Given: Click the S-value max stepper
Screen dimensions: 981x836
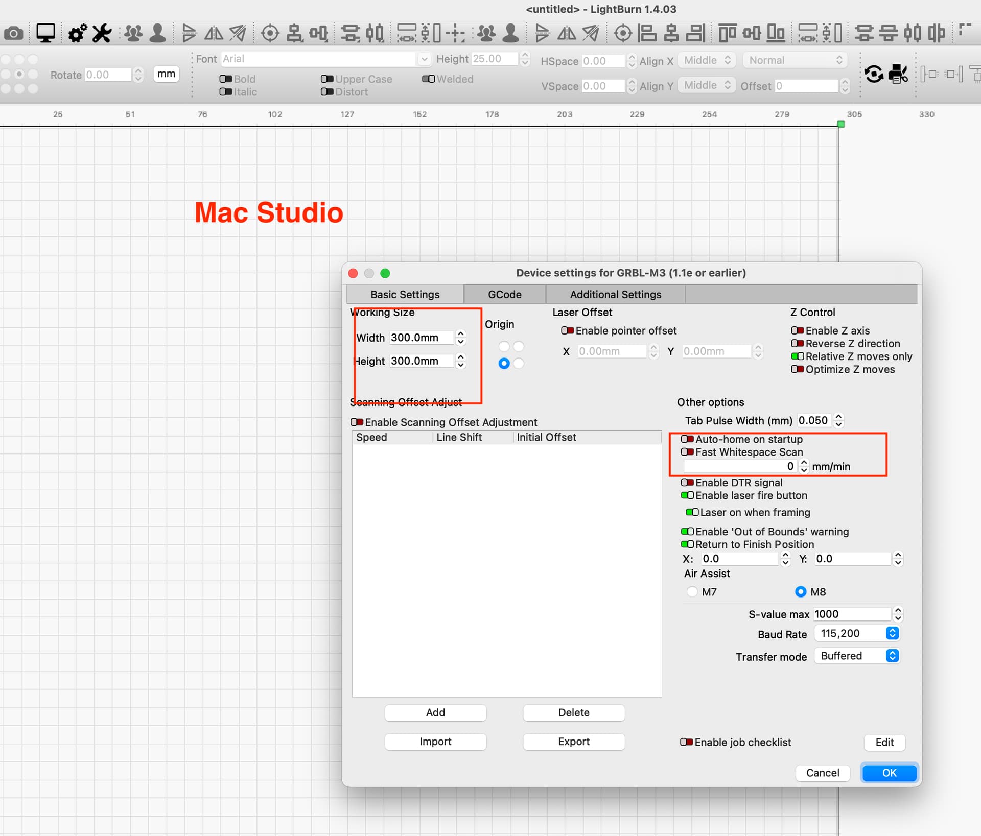Looking at the screenshot, I should tap(898, 614).
